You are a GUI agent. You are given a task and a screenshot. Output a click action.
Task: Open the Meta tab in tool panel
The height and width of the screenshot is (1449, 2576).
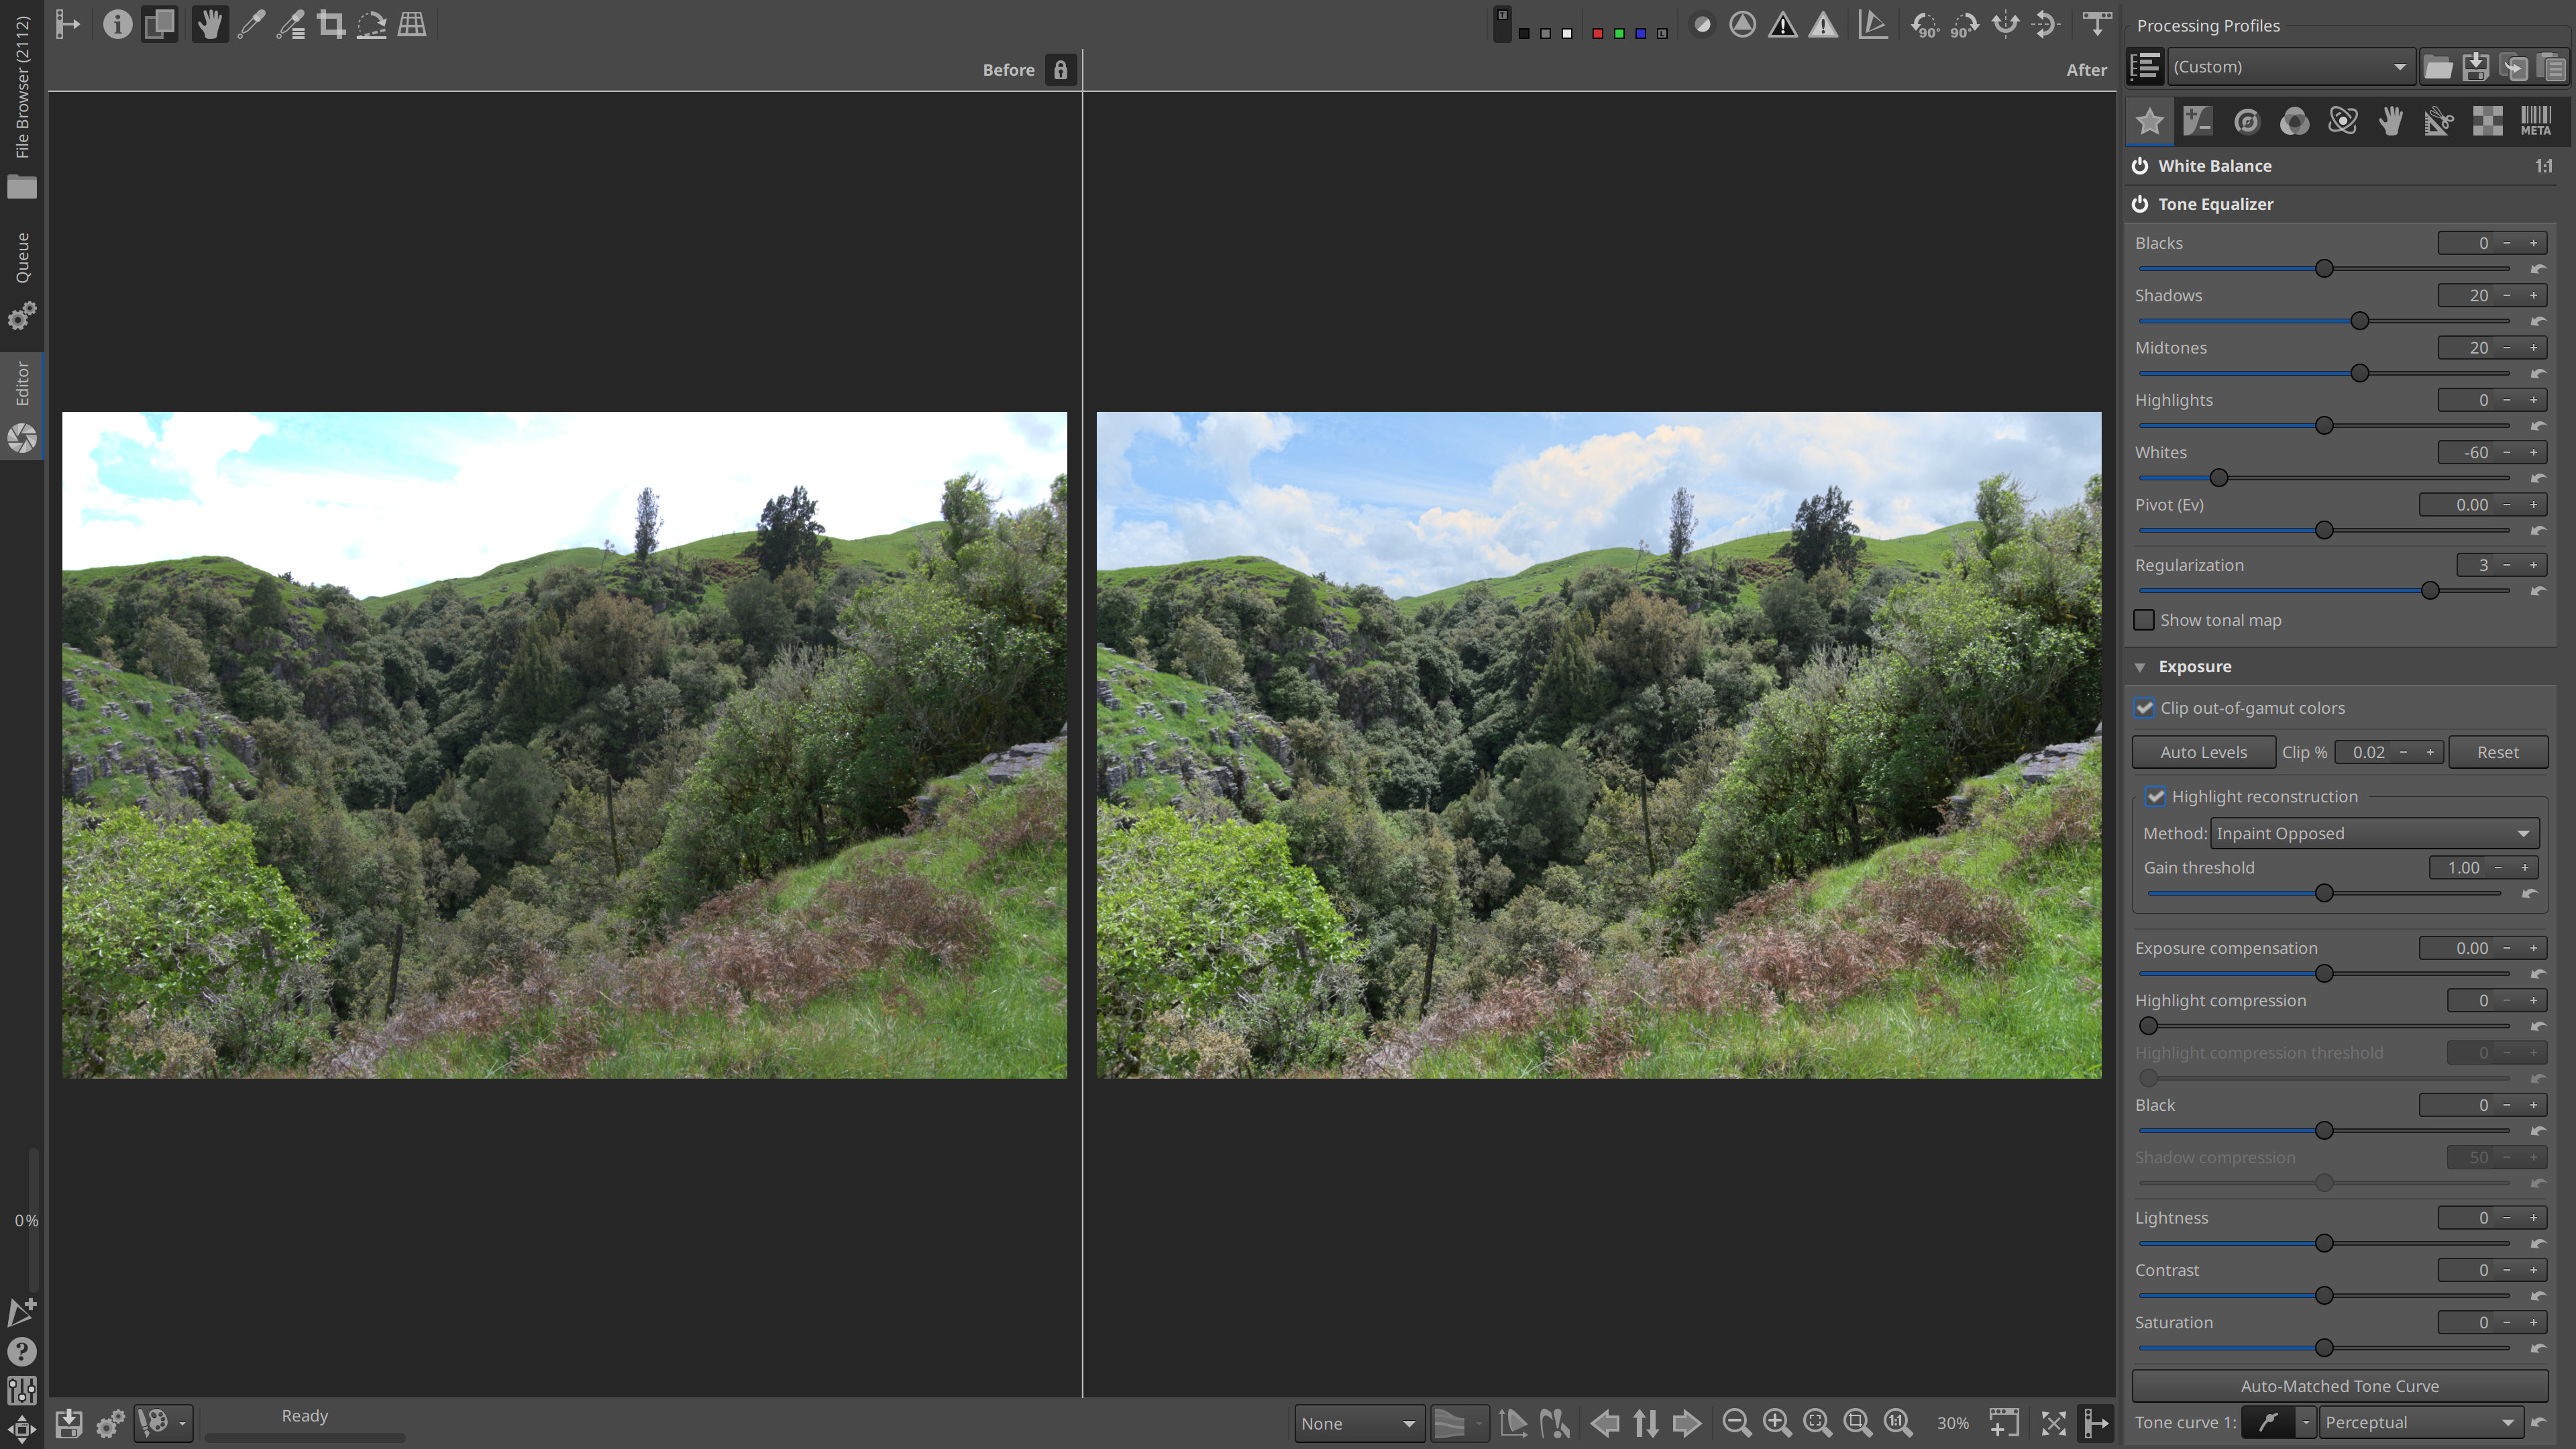point(2535,121)
